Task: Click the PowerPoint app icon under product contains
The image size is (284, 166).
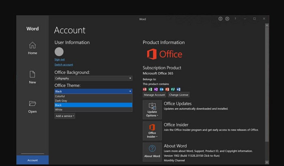Action: coord(167,89)
